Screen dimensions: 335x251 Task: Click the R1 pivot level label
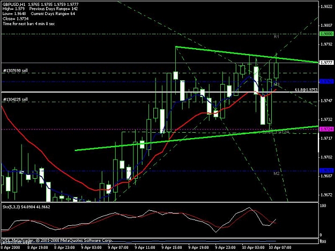point(277,37)
